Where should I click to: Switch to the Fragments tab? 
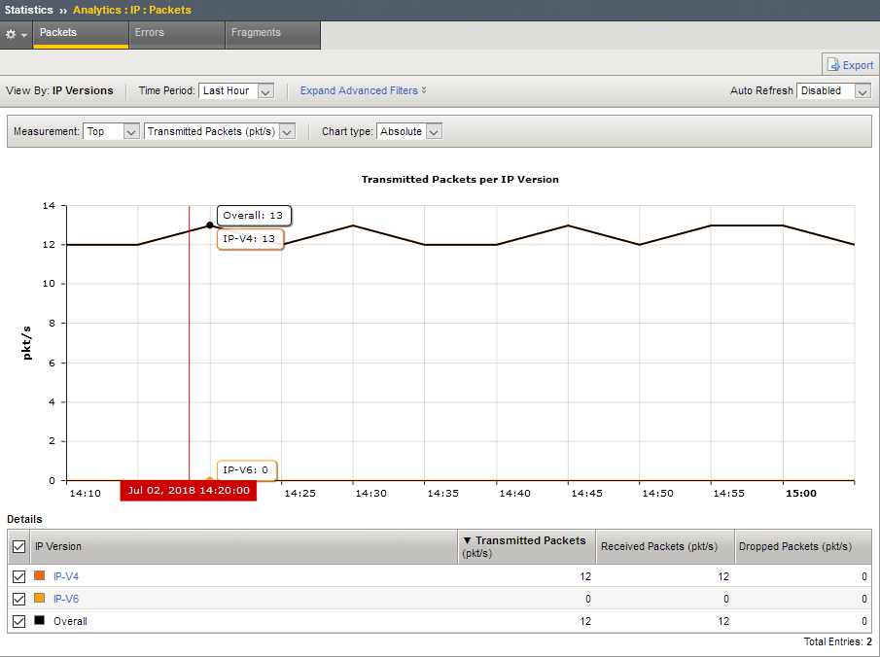tap(256, 33)
